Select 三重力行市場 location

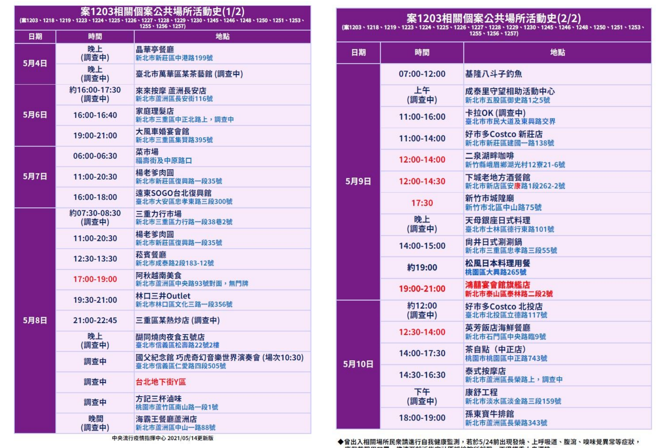(x=158, y=214)
